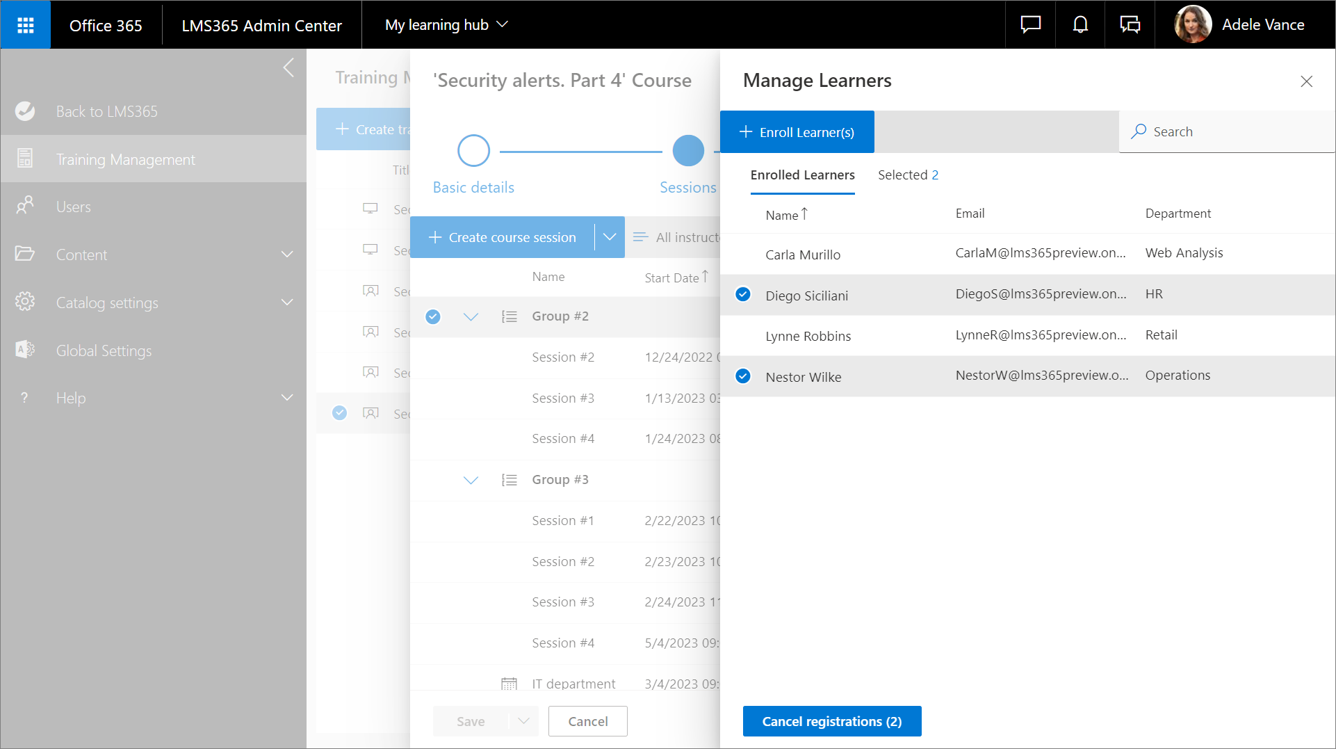The height and width of the screenshot is (749, 1336).
Task: Click the Users icon in sidebar
Action: click(x=25, y=206)
